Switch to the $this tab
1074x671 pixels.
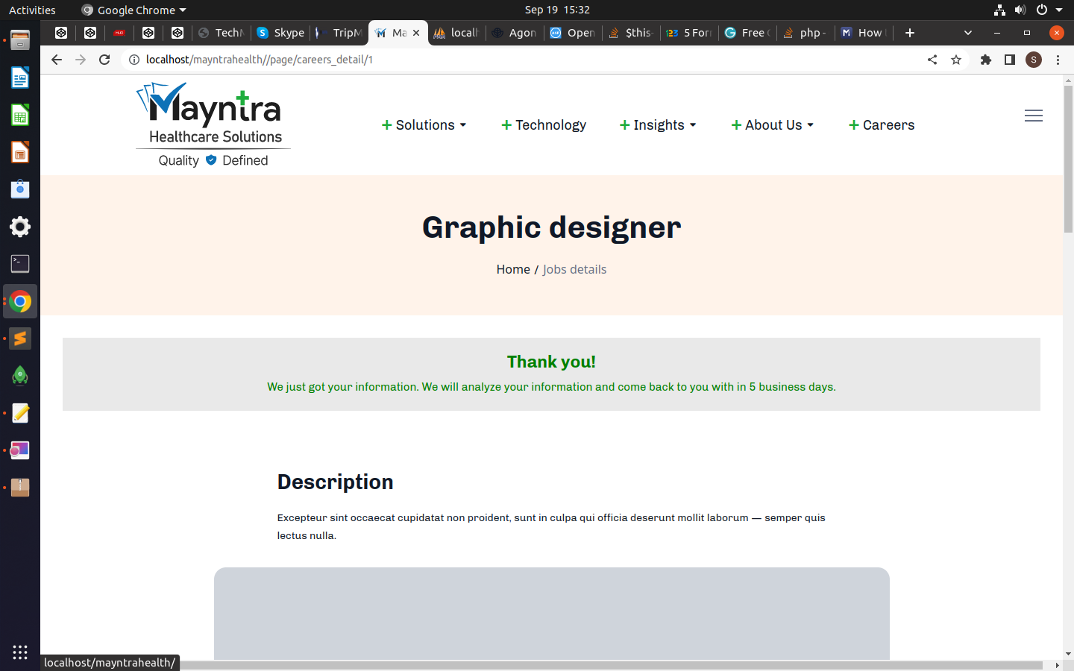point(632,33)
